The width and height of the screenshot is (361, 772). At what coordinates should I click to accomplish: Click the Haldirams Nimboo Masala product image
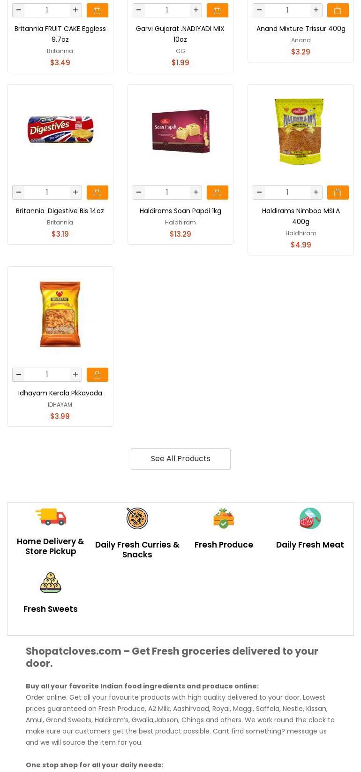pos(301,131)
